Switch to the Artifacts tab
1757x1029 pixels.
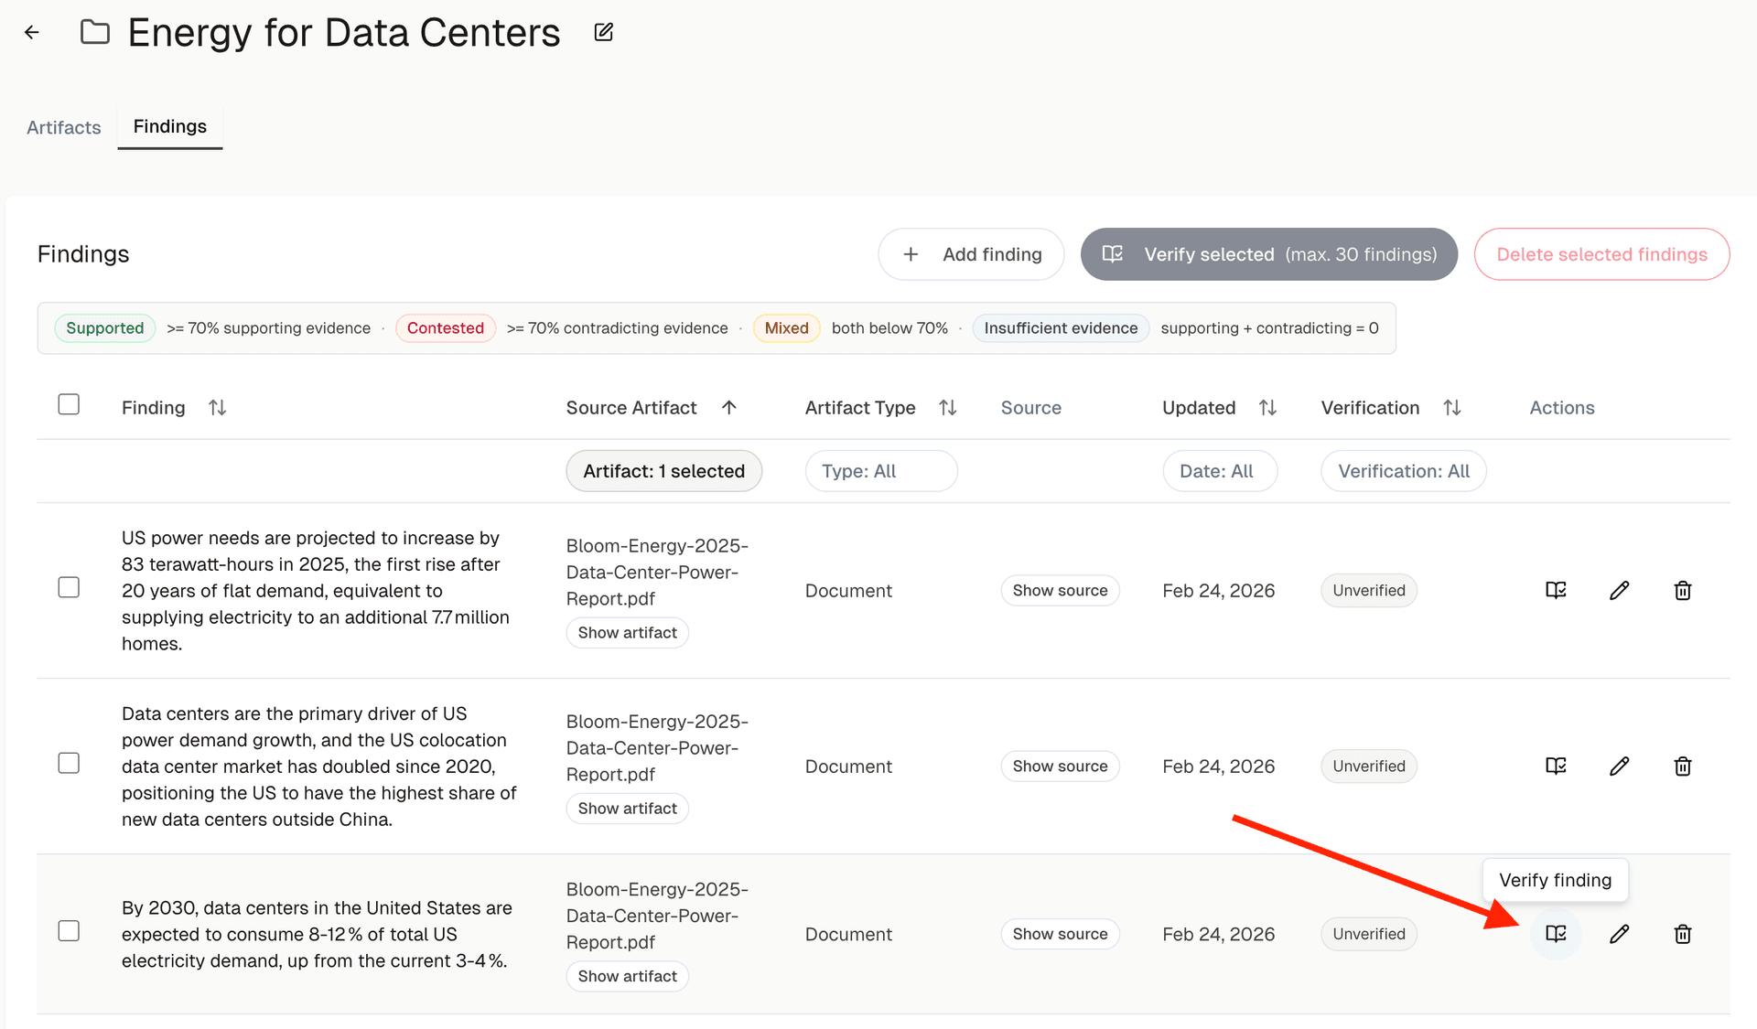63,127
